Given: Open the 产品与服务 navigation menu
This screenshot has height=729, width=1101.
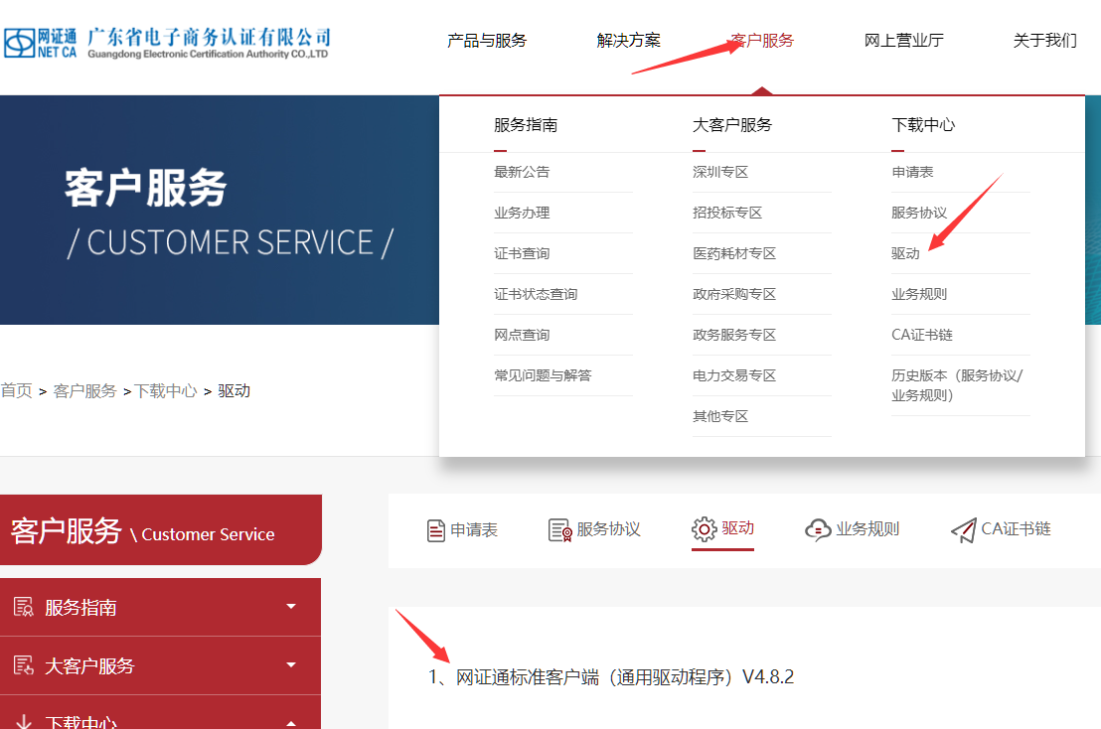Looking at the screenshot, I should (487, 41).
